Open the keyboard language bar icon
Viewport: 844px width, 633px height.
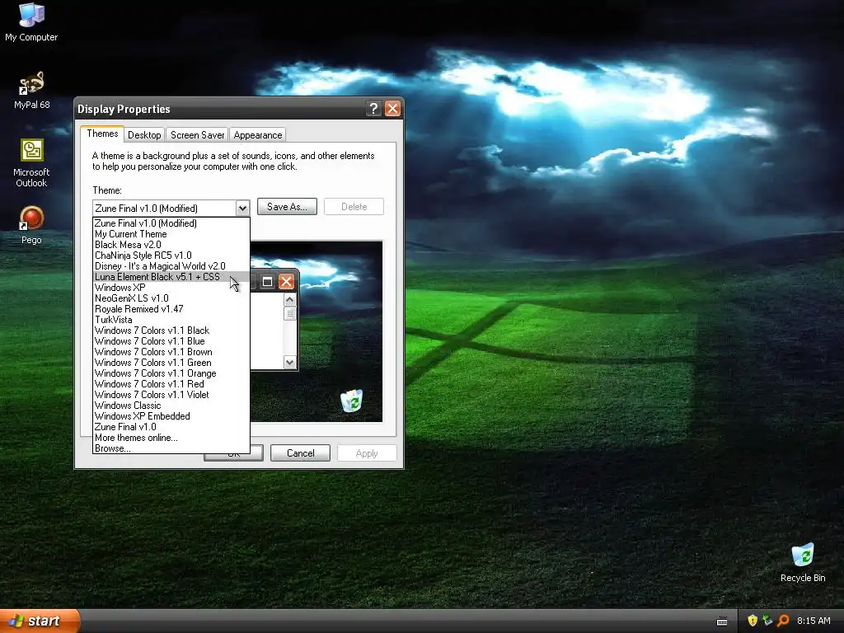(722, 621)
